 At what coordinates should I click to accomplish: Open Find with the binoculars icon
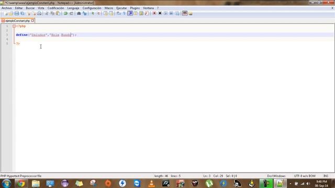(x=79, y=14)
